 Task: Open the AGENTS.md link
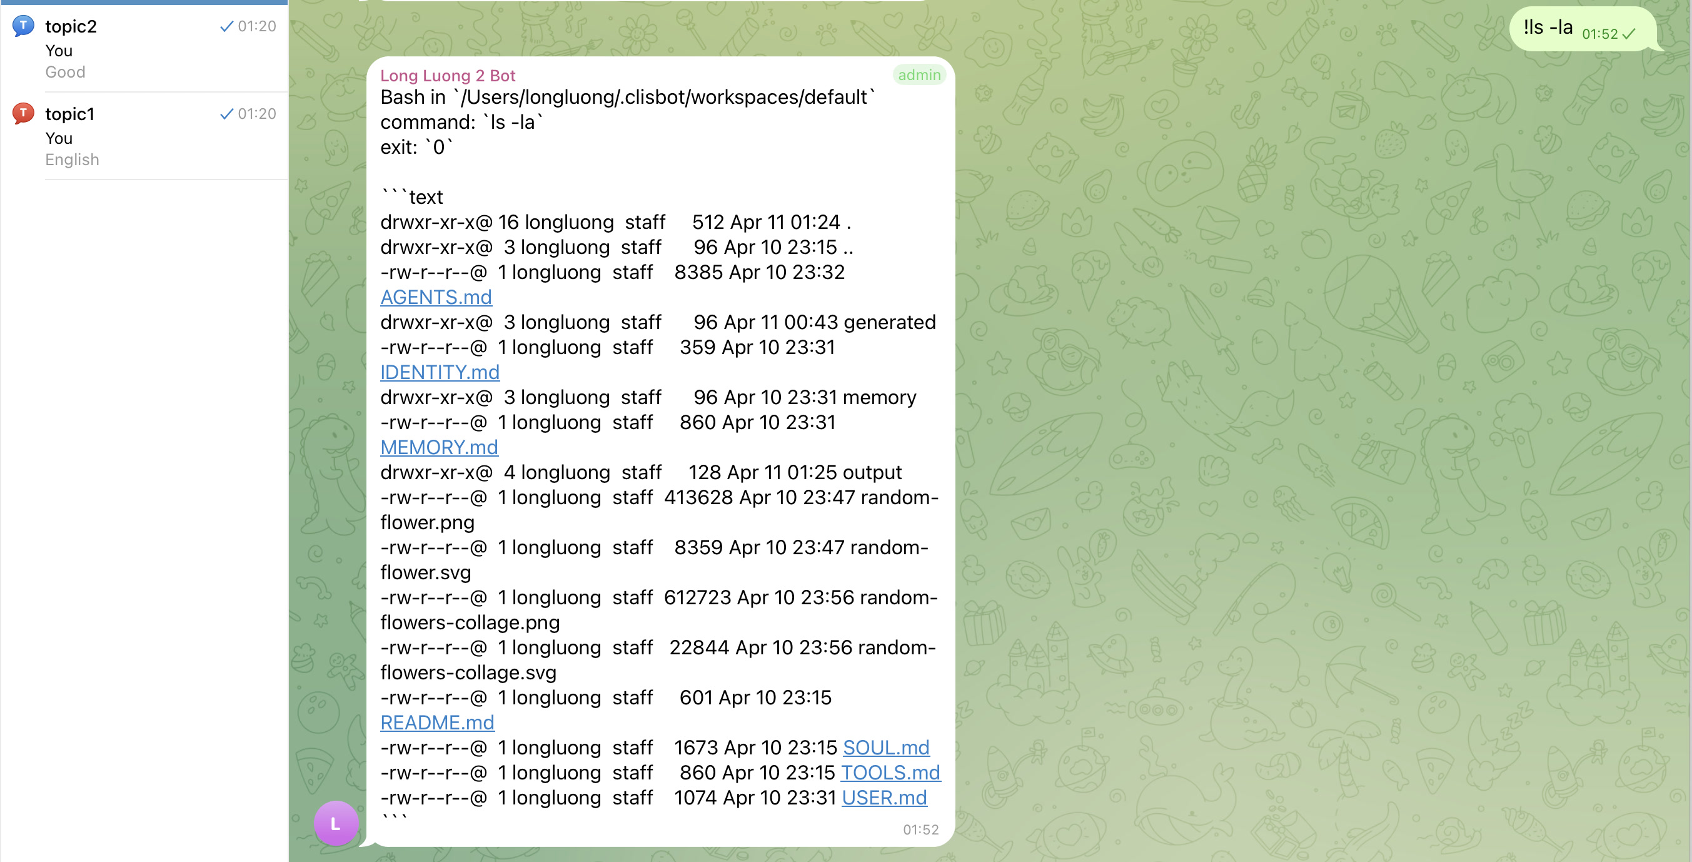pyautogui.click(x=435, y=297)
